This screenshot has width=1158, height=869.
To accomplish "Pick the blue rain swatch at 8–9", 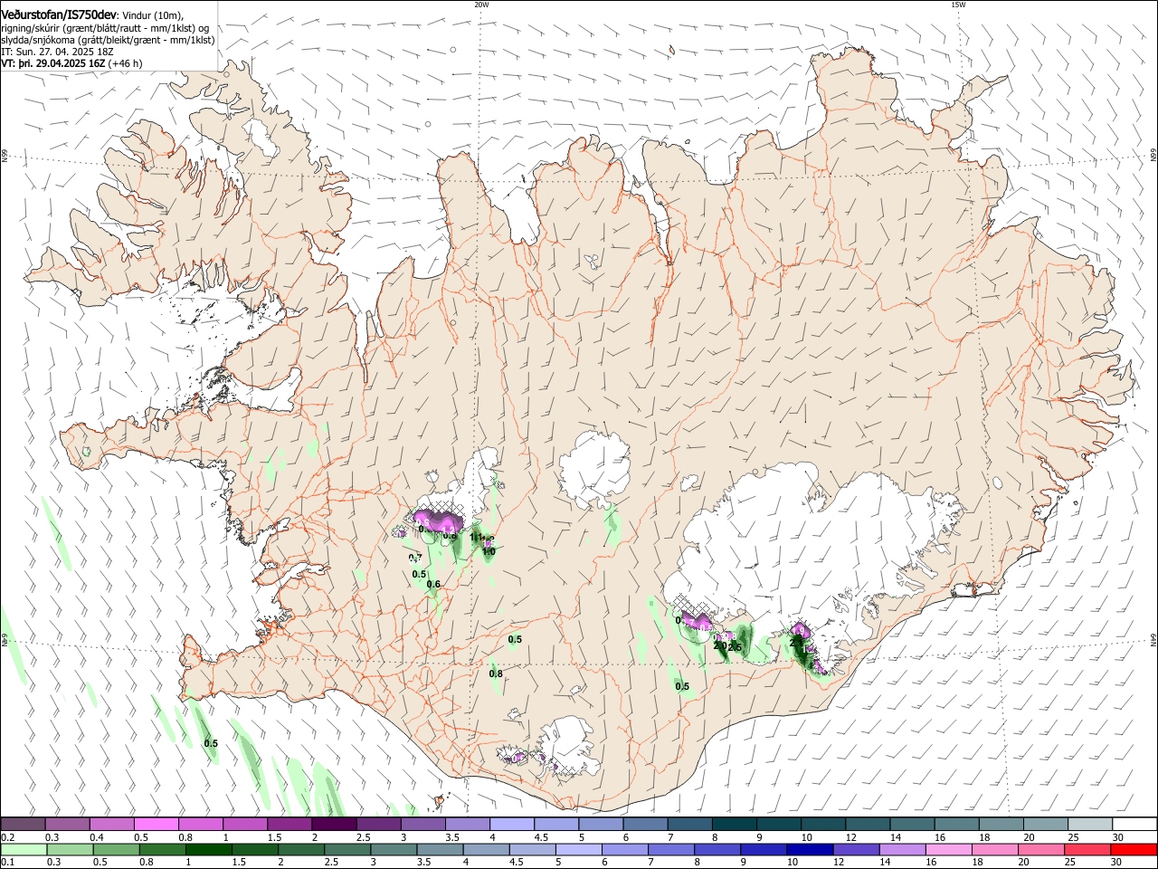I will click(x=717, y=850).
